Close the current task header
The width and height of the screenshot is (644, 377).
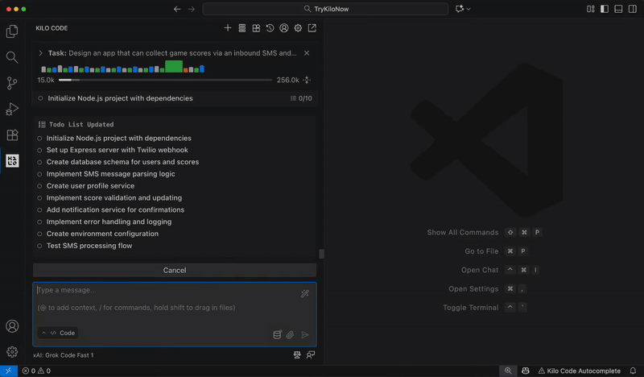pyautogui.click(x=307, y=53)
